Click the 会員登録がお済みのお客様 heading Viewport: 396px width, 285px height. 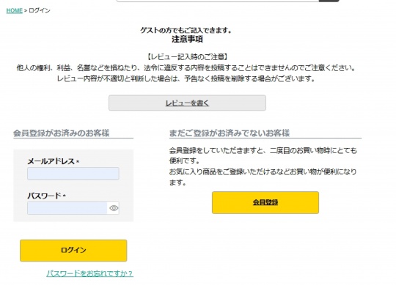tap(62, 133)
